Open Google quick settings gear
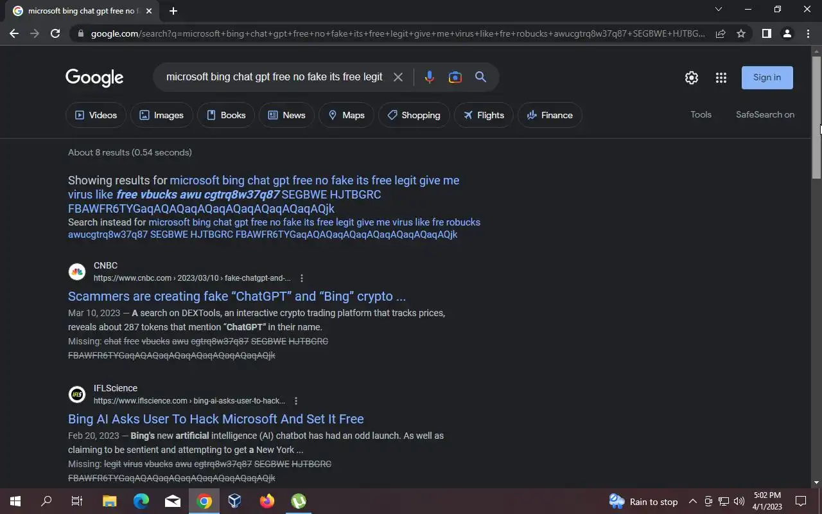The width and height of the screenshot is (822, 514). click(x=692, y=78)
